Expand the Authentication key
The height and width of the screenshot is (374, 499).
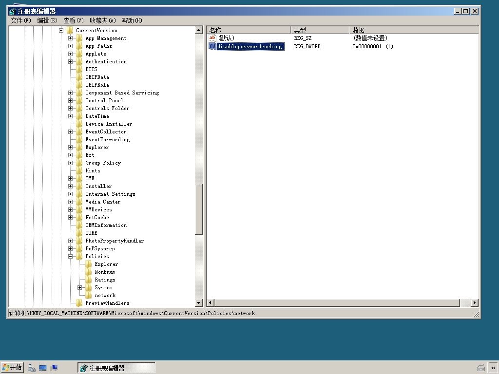[70, 62]
